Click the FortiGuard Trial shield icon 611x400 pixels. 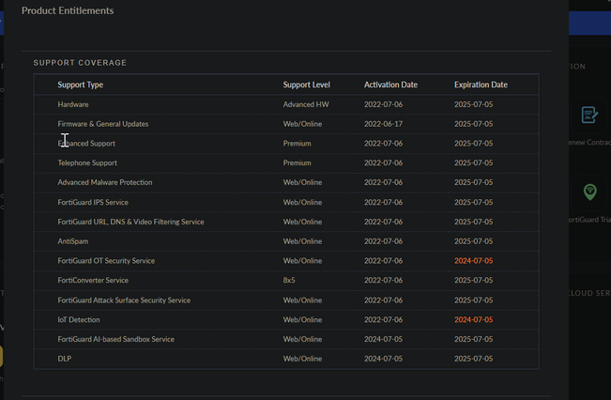(589, 192)
